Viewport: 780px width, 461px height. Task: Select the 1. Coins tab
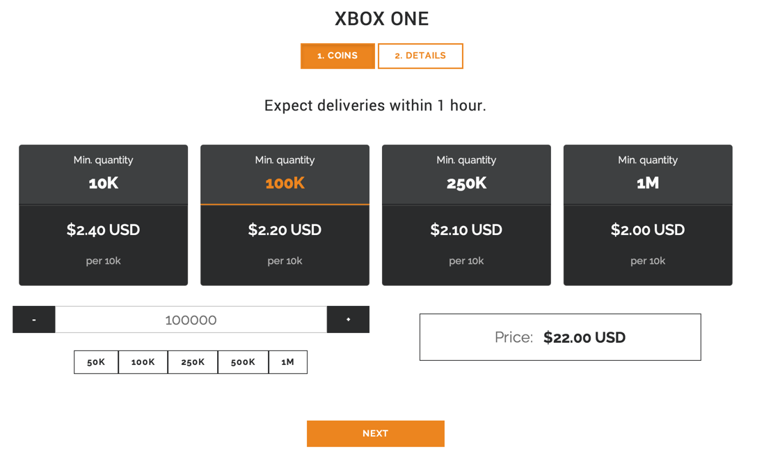point(337,56)
